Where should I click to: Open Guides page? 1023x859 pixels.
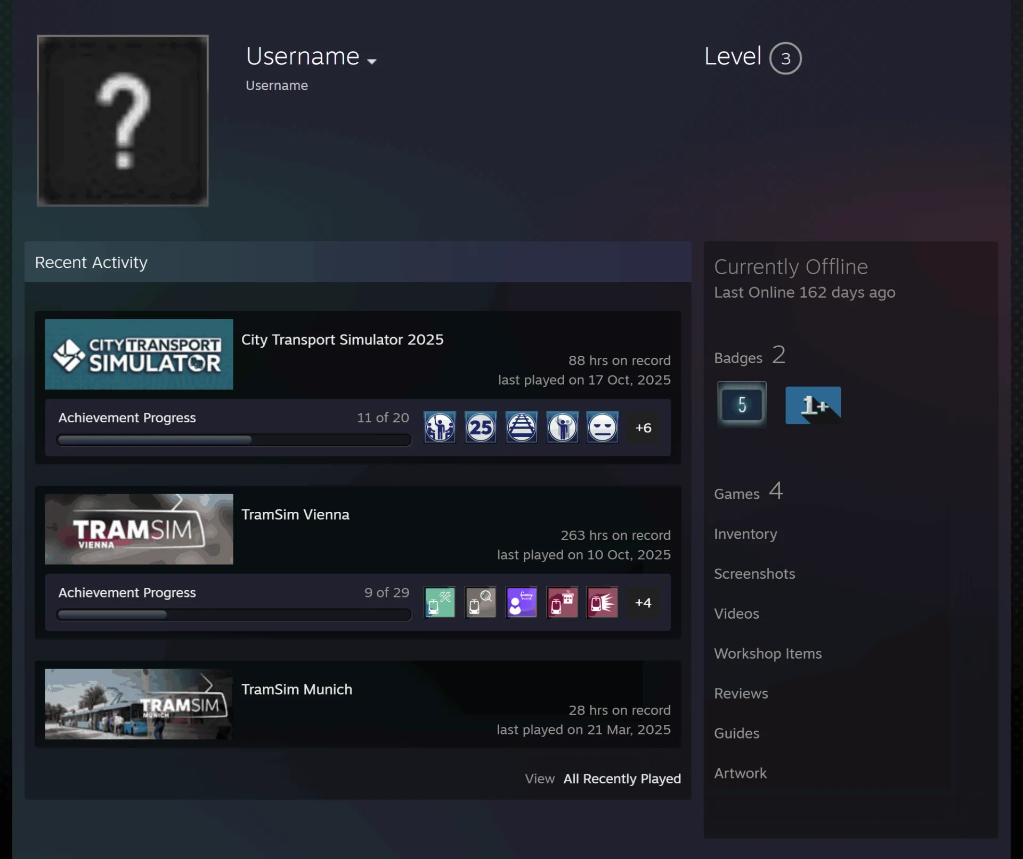(x=736, y=733)
